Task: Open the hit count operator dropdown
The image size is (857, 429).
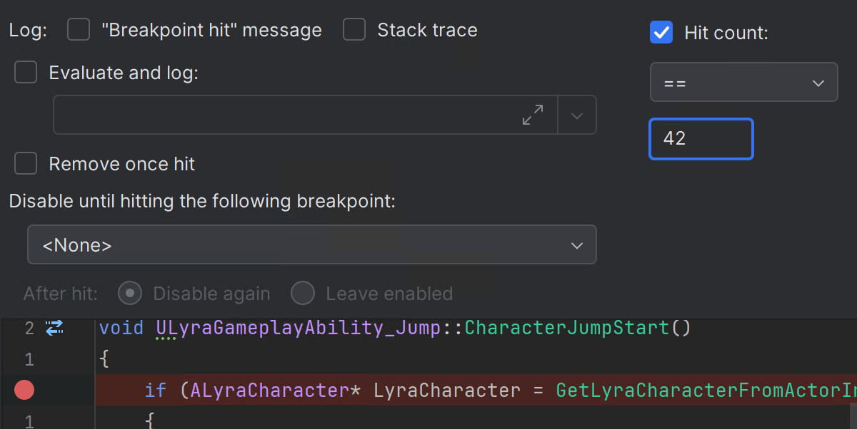Action: pyautogui.click(x=743, y=83)
